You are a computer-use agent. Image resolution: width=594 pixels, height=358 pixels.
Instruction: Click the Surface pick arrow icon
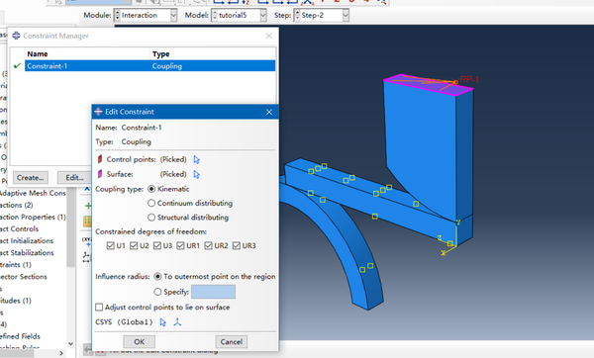click(196, 174)
